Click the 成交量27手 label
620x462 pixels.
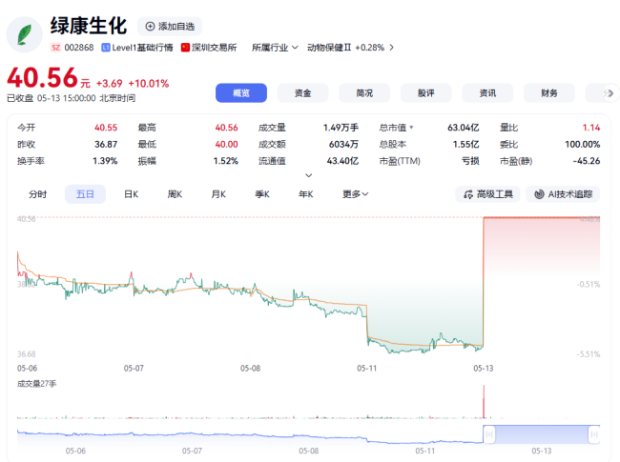click(x=37, y=384)
